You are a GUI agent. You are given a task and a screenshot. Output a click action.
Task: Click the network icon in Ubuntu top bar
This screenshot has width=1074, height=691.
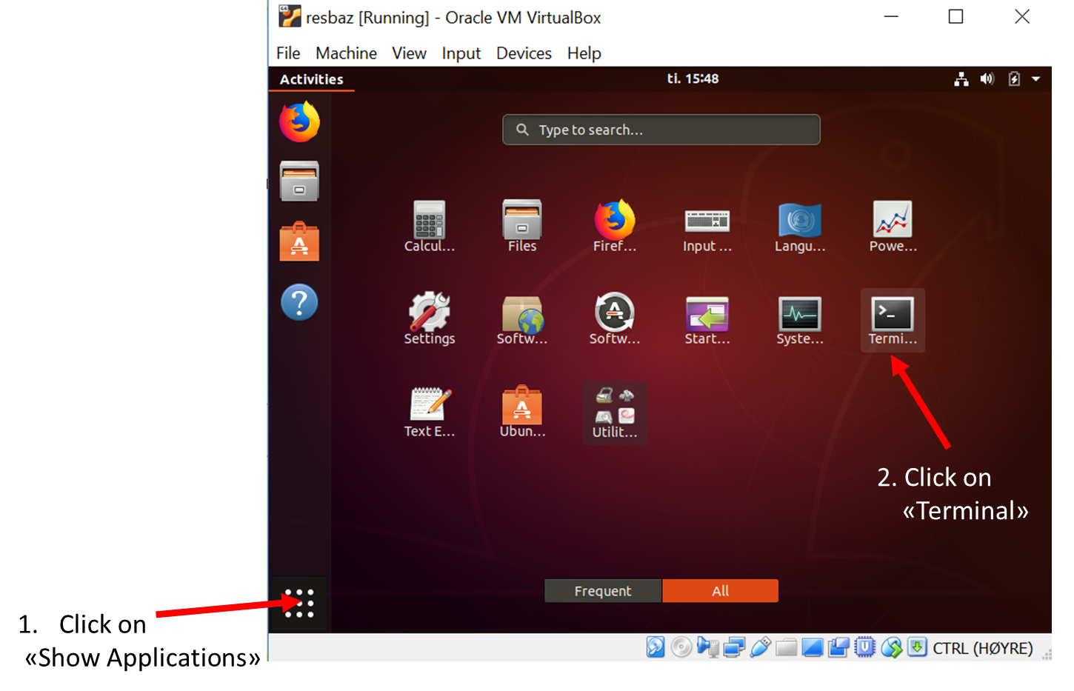[x=961, y=79]
